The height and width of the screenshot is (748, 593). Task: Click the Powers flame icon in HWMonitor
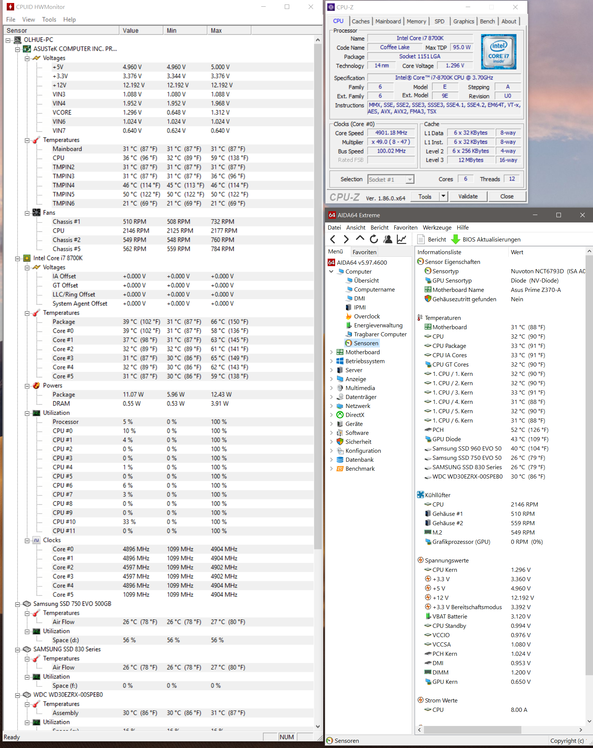[x=36, y=385]
